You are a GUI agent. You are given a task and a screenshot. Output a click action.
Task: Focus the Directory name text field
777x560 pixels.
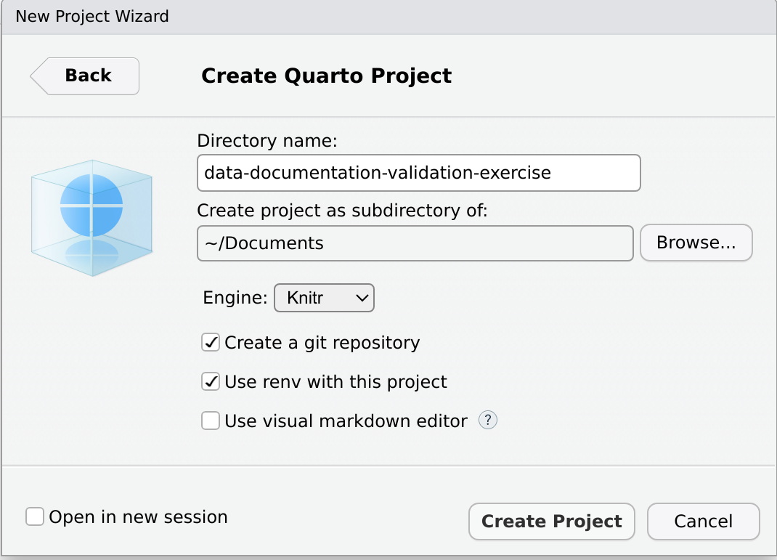(x=418, y=173)
